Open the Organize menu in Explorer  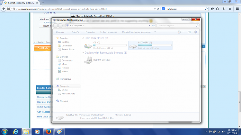click(x=61, y=32)
